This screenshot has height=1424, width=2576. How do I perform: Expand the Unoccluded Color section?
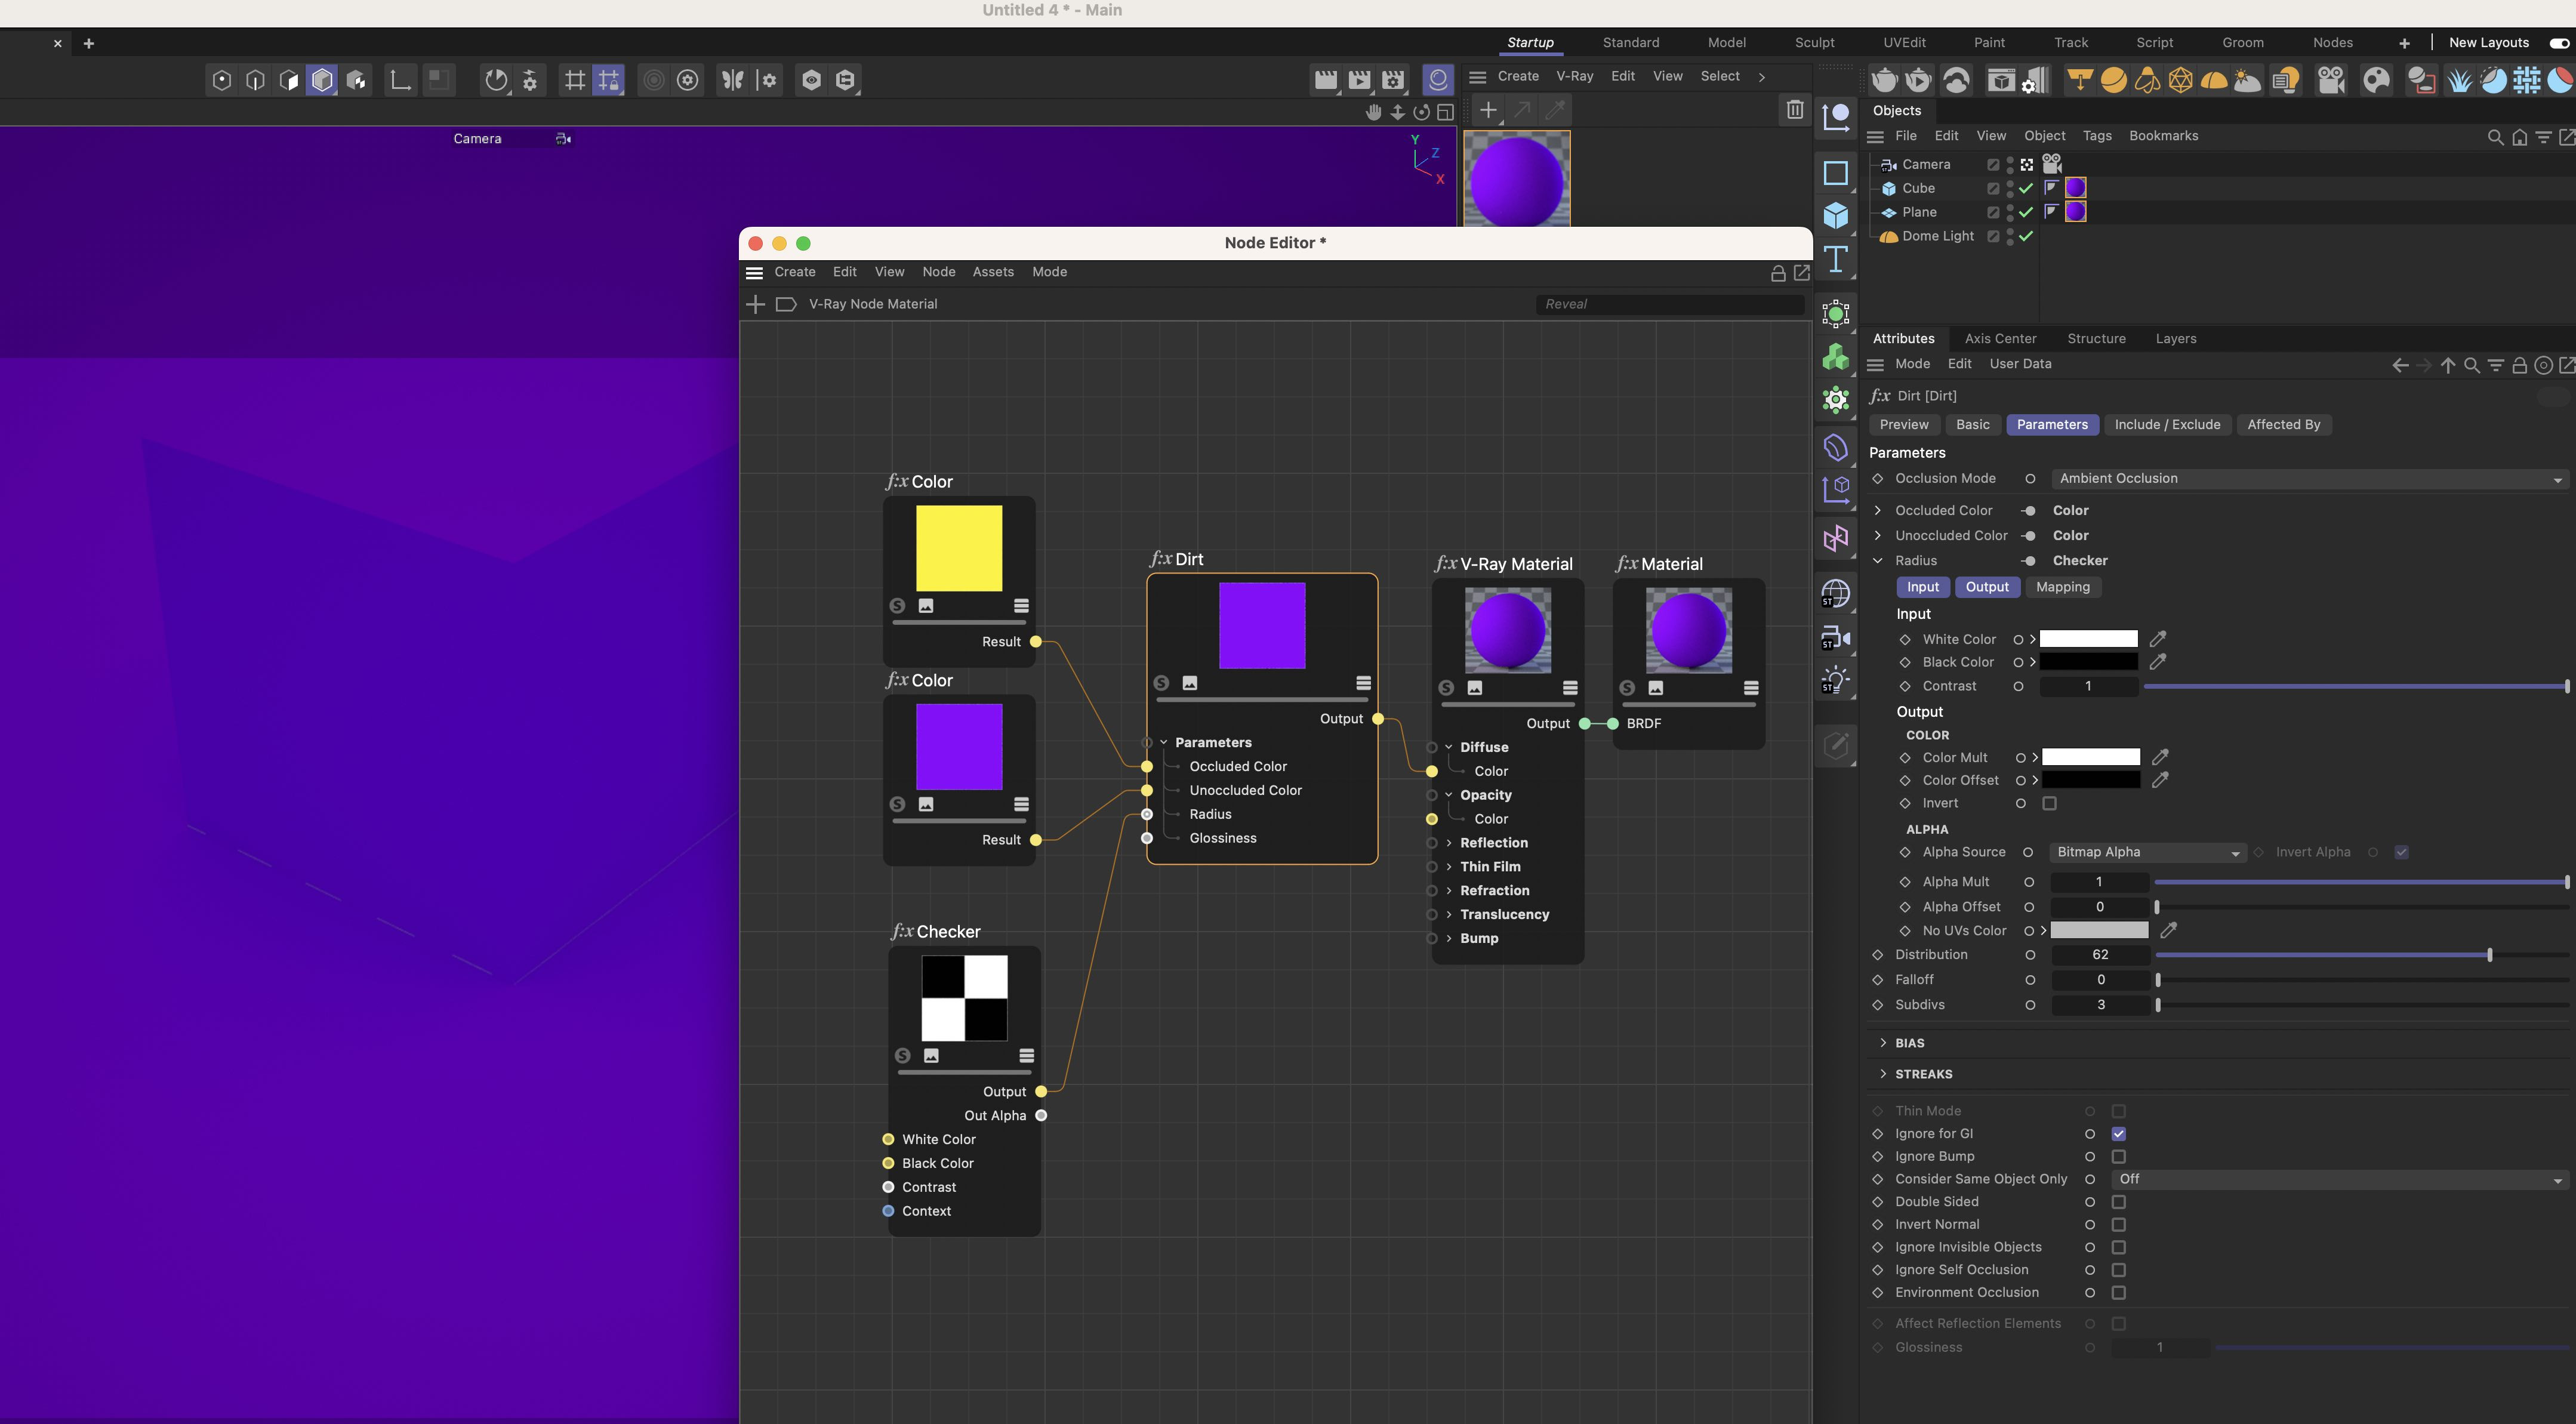(x=1877, y=536)
